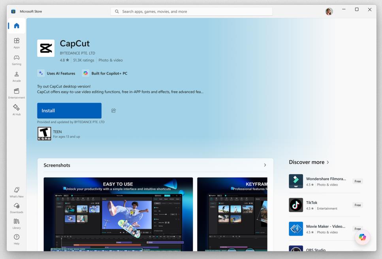Screen dimensions: 382x259
Task: Open the Gaming section
Action: (17, 60)
